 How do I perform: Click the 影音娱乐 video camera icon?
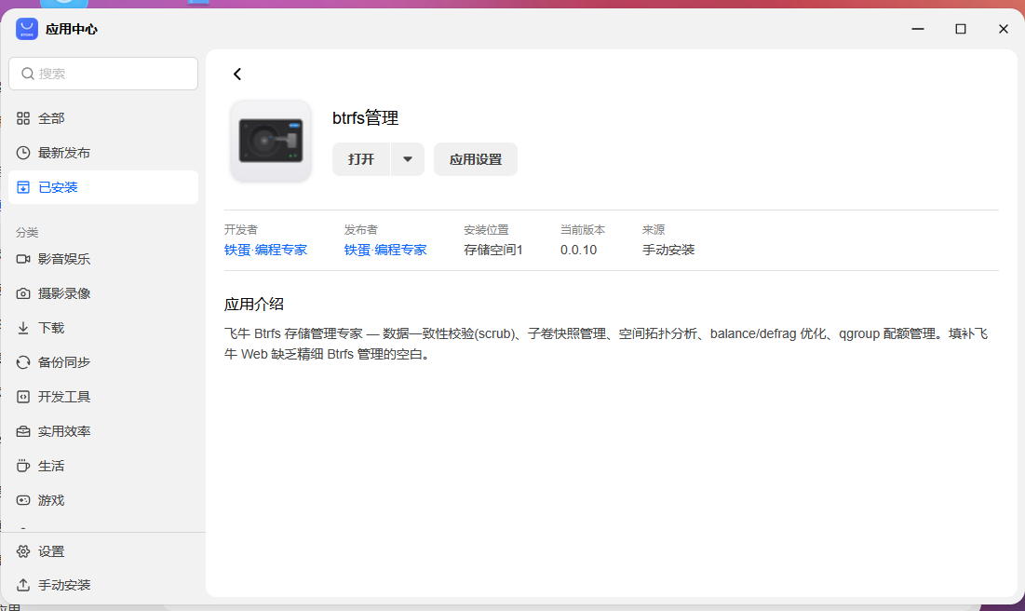point(23,259)
